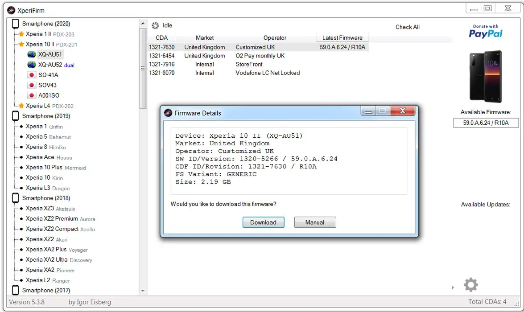524x312 pixels.
Task: Select Xperia 1 Griffin
Action: (x=44, y=126)
